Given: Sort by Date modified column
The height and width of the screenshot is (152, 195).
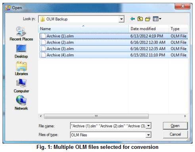Looking at the screenshot, I should (x=149, y=29).
